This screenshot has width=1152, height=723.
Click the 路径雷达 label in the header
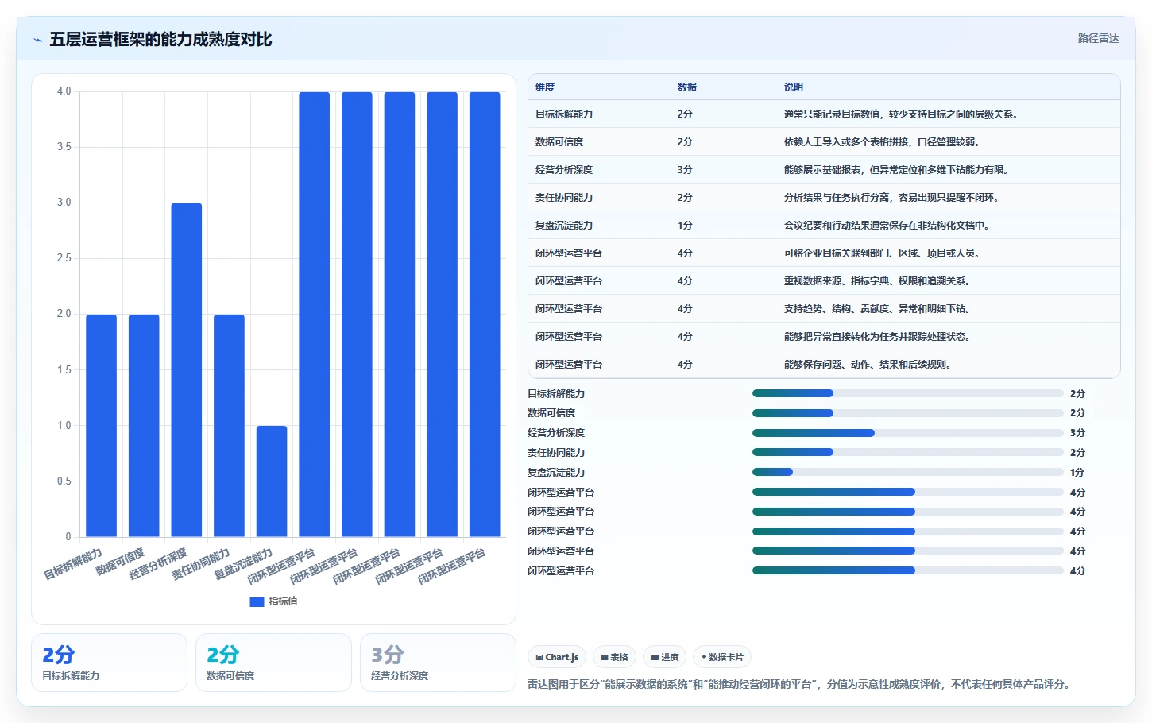pyautogui.click(x=1098, y=38)
